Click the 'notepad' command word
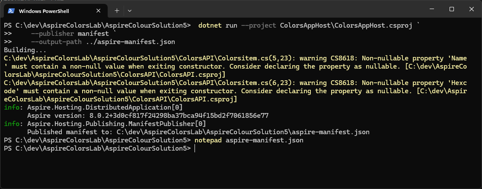 [208, 140]
